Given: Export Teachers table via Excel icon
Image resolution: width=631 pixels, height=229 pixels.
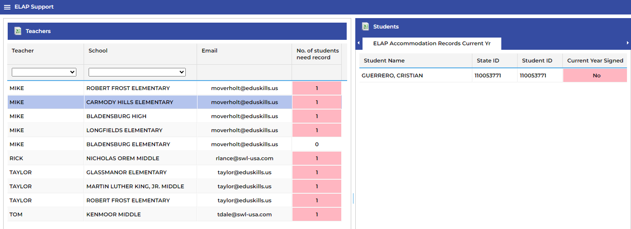Looking at the screenshot, I should [18, 31].
